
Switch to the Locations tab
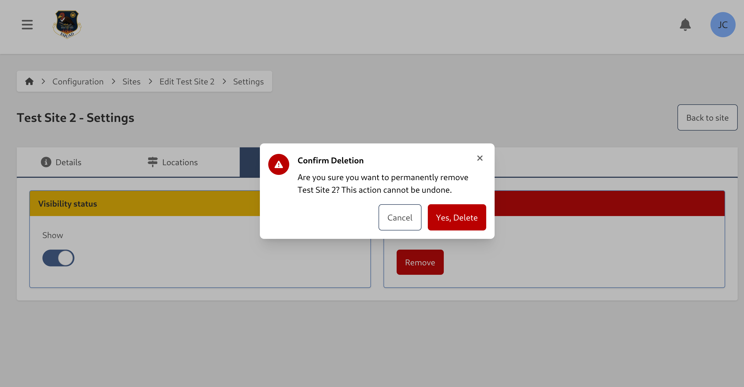pyautogui.click(x=180, y=162)
